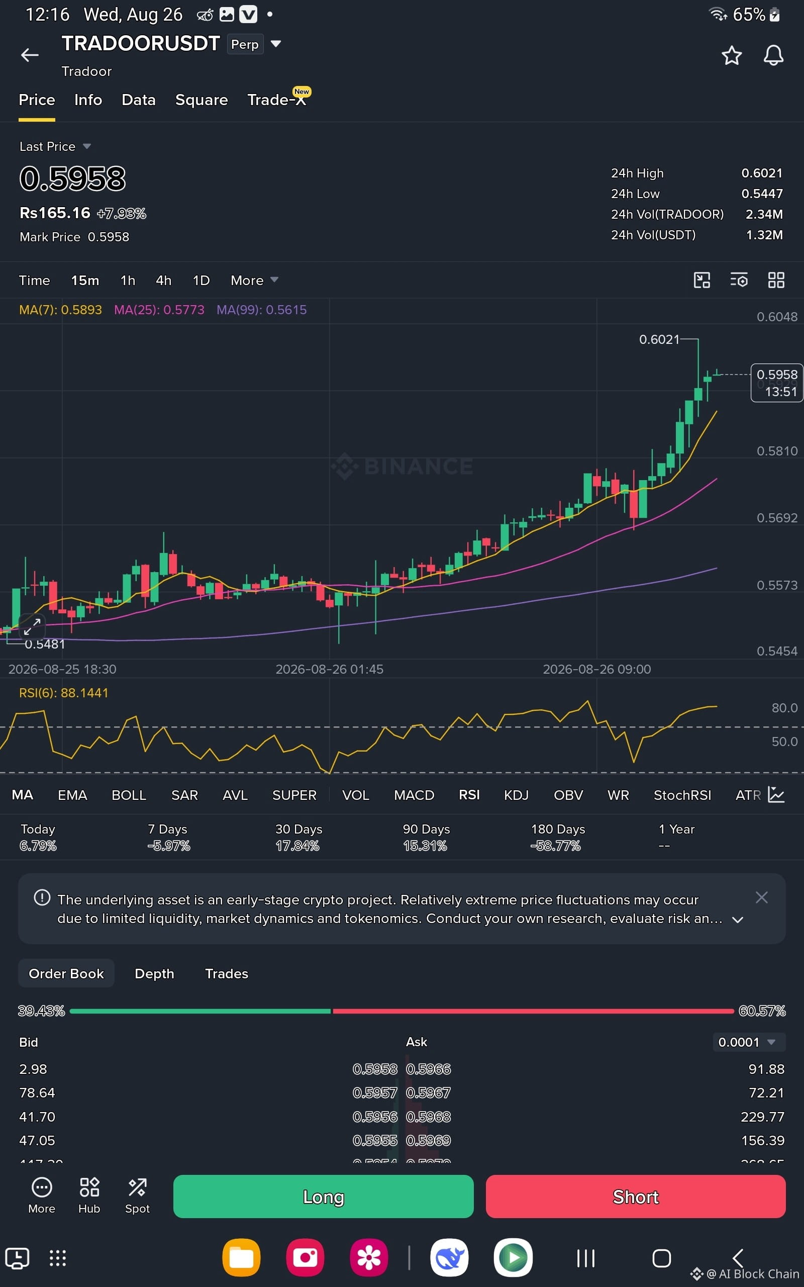Viewport: 804px width, 1287px height.
Task: Toggle the EMA indicator
Action: point(72,795)
